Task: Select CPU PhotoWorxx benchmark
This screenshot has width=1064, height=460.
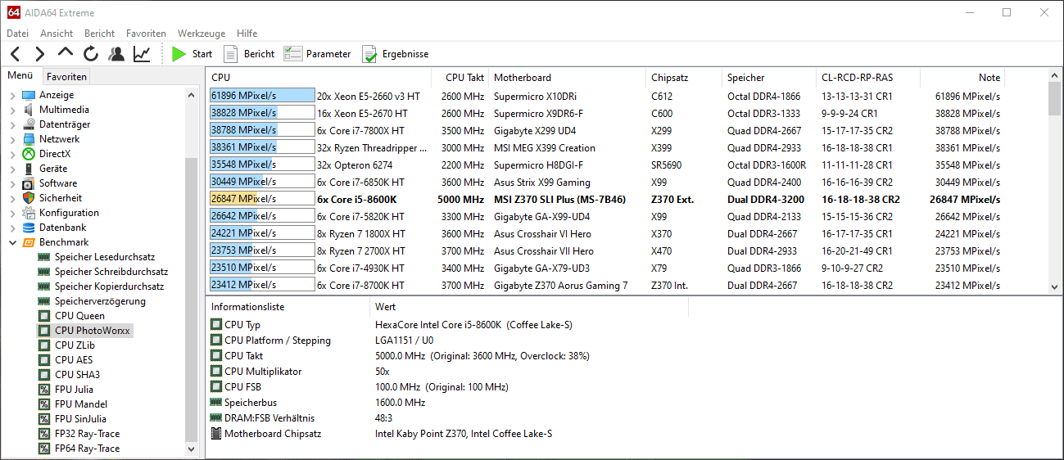Action: [x=92, y=331]
